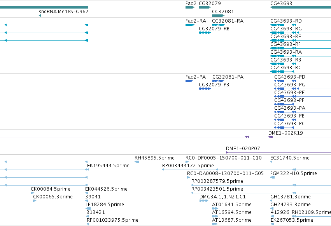
Task: Click the RC0-DA0008-130700-011-G05 EST
Action: click(188, 177)
